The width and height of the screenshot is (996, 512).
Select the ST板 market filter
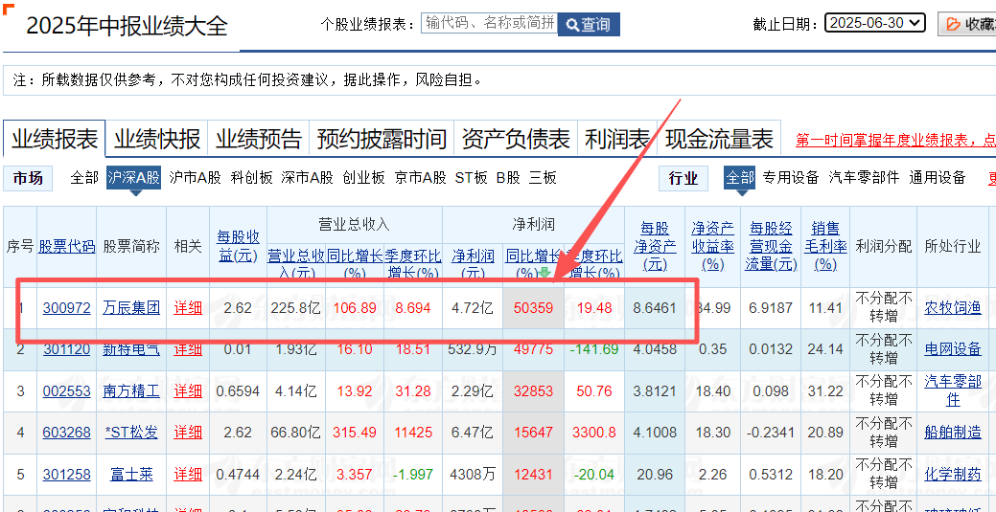(x=472, y=178)
